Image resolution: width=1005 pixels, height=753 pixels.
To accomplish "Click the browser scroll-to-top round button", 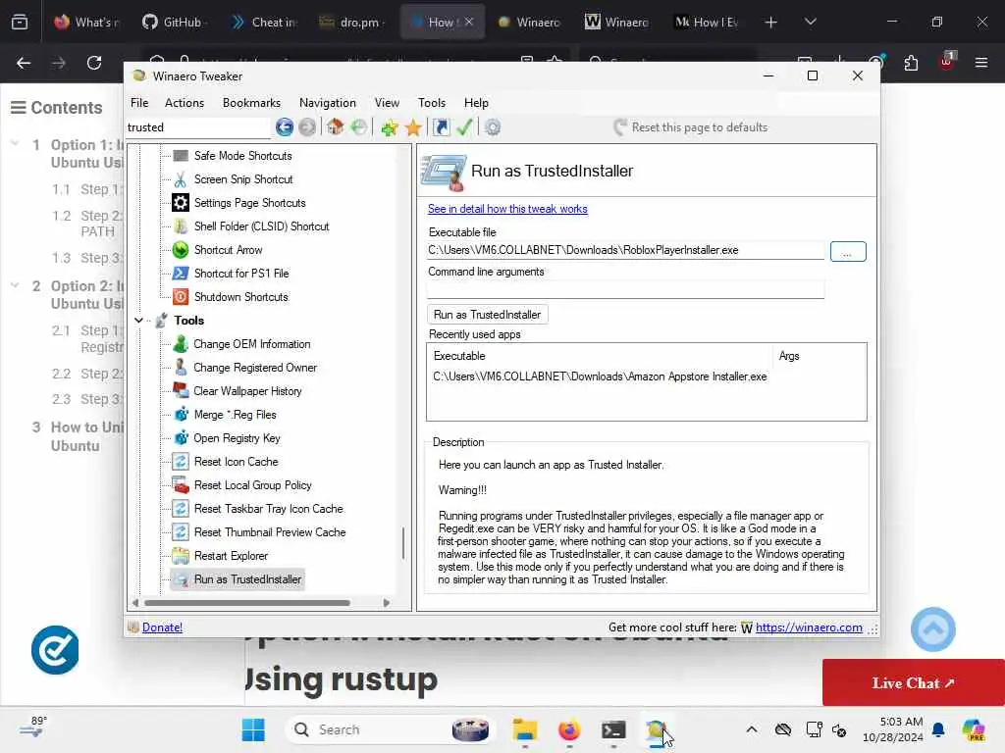I will click(932, 629).
